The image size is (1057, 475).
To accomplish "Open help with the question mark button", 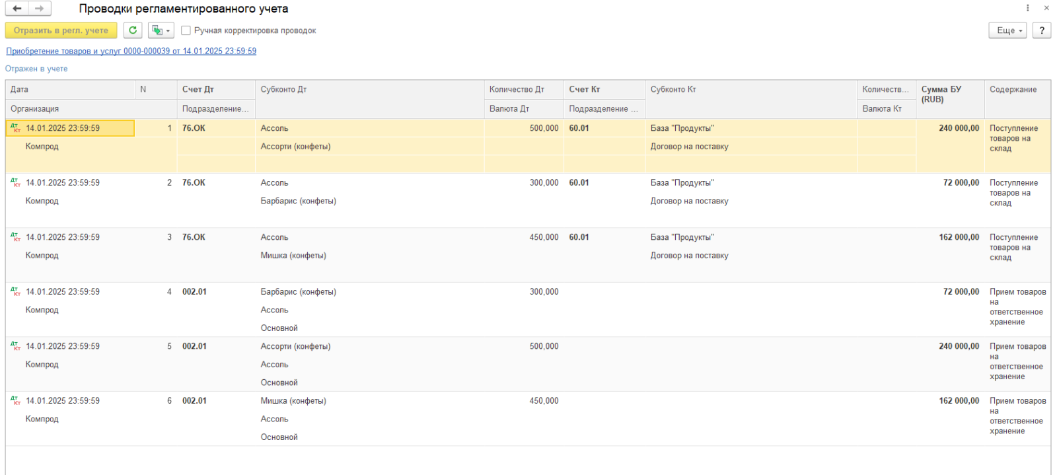I will [x=1042, y=30].
